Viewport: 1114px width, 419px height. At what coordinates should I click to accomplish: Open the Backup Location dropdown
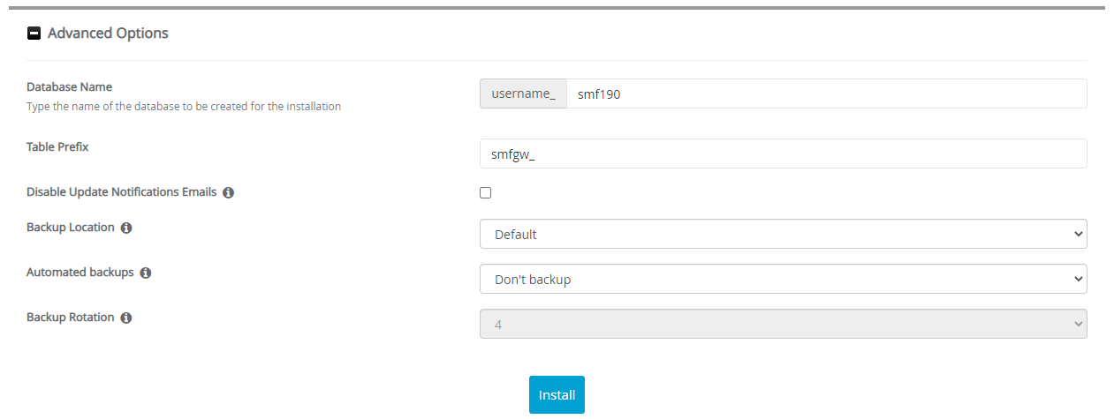782,235
